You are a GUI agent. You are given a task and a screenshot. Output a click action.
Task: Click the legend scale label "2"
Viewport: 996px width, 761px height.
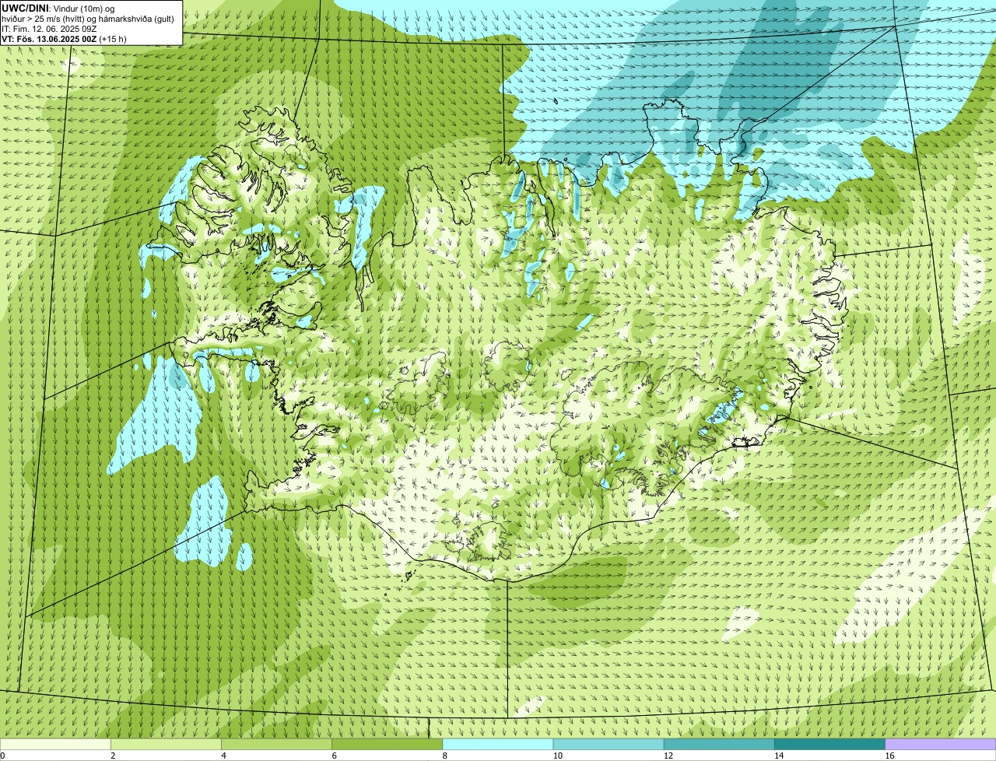113,756
